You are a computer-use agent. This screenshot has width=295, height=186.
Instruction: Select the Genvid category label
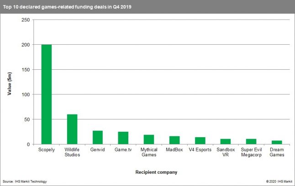pos(98,150)
